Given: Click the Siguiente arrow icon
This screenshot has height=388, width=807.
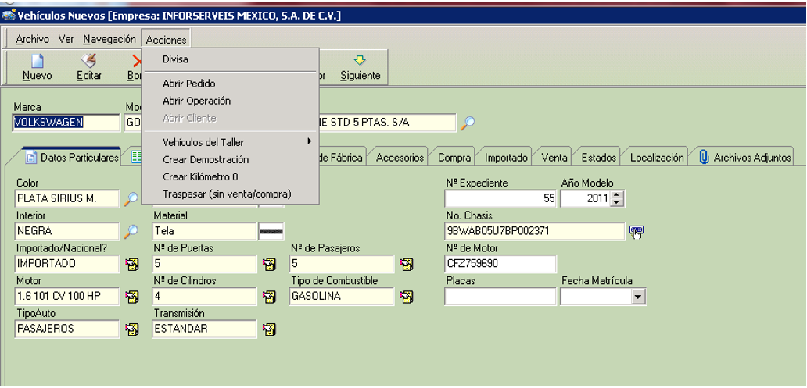Looking at the screenshot, I should (x=360, y=61).
